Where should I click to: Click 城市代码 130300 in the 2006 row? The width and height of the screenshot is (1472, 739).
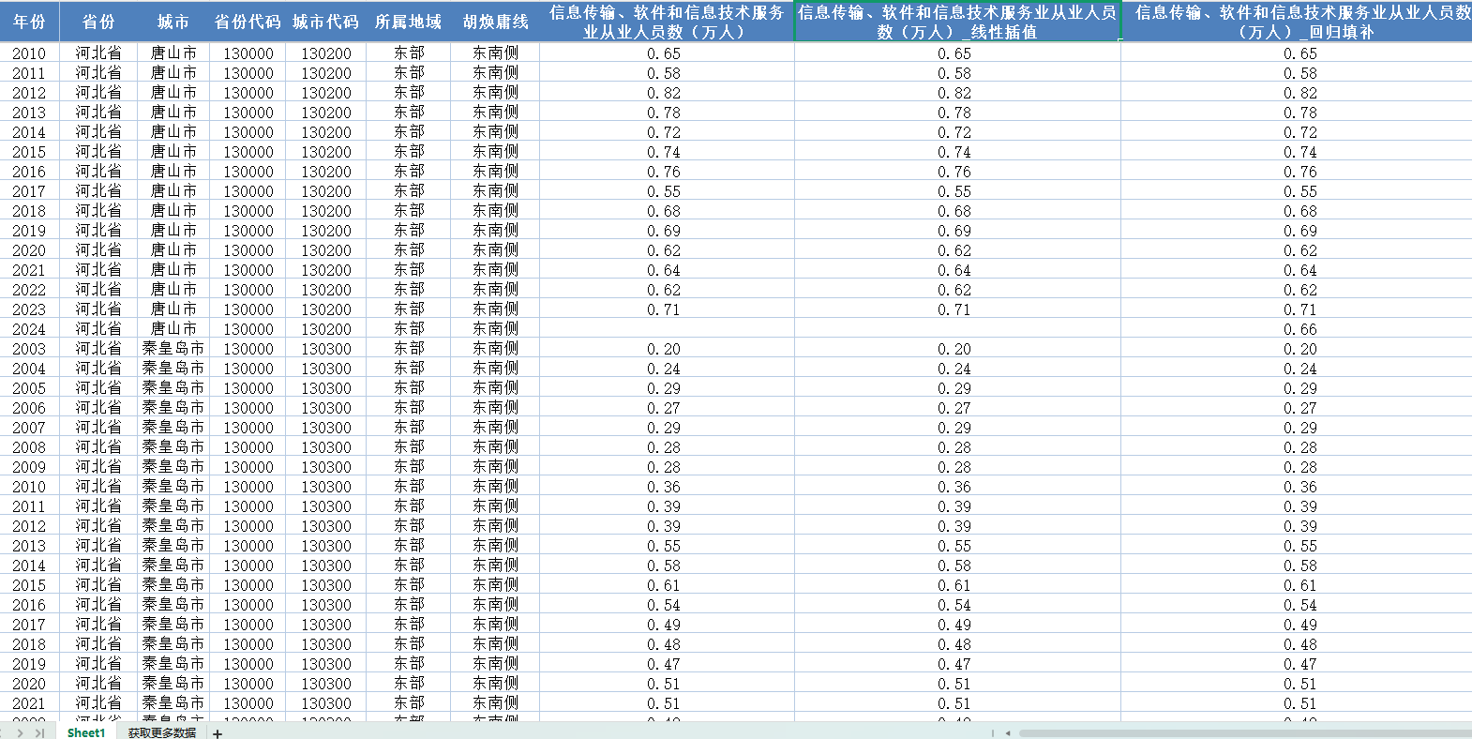(x=326, y=408)
